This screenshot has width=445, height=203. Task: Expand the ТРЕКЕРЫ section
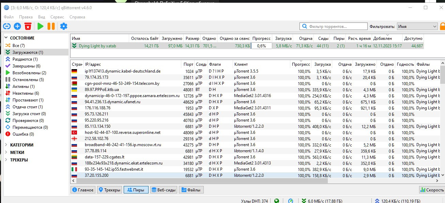point(6,160)
